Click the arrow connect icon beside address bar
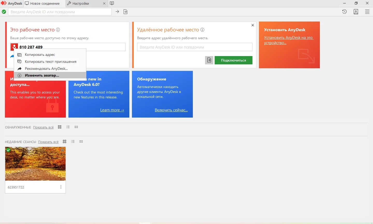This screenshot has width=373, height=224. pos(117,12)
